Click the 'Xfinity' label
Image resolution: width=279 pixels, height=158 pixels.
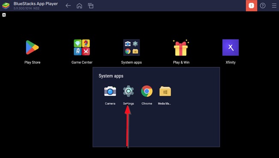[230, 62]
